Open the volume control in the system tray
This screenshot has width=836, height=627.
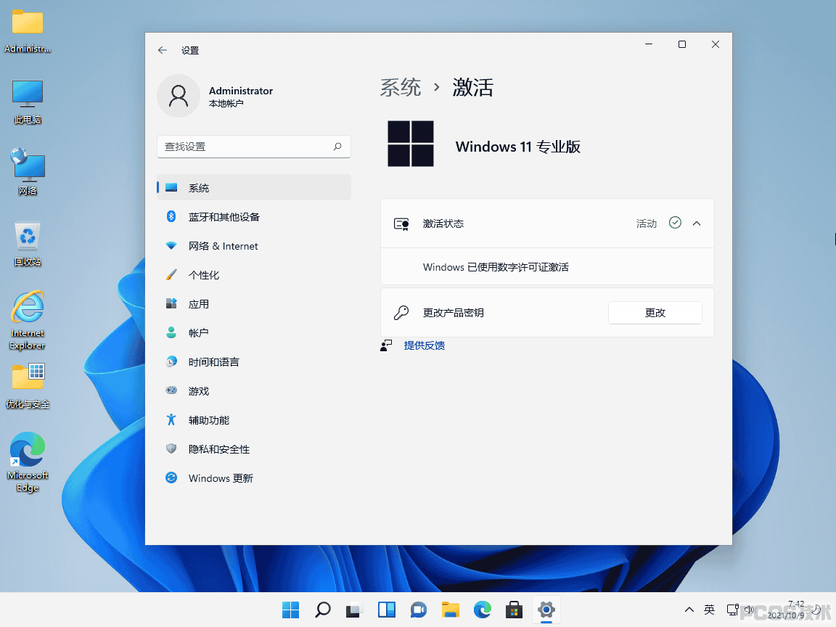749,610
